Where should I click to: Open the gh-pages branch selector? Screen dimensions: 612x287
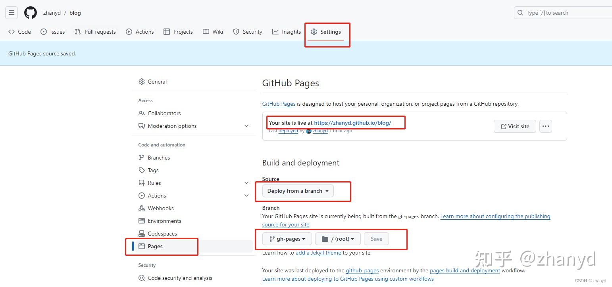point(287,238)
